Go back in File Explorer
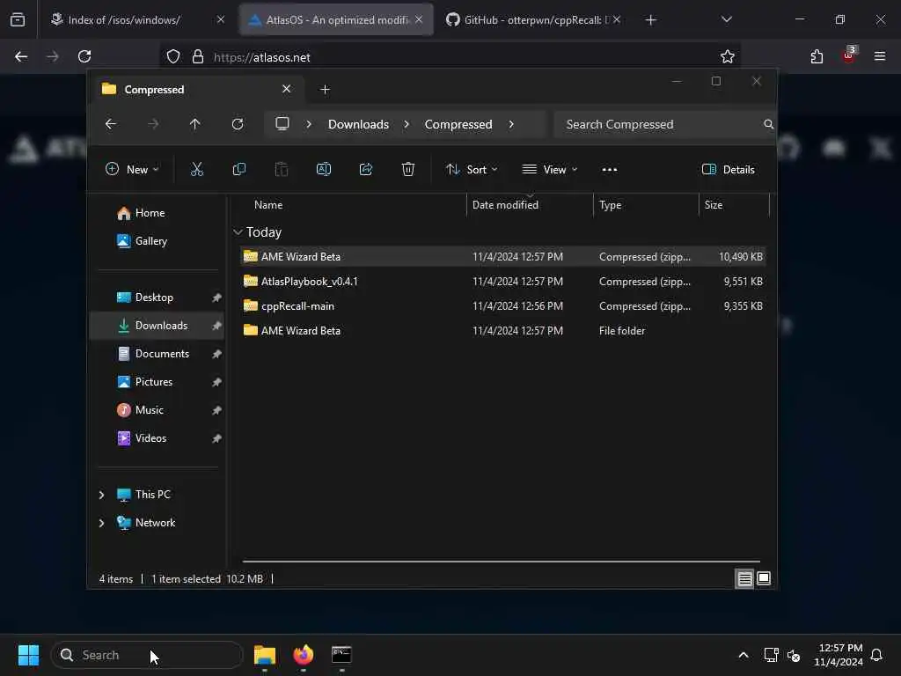The width and height of the screenshot is (901, 676). pos(111,124)
